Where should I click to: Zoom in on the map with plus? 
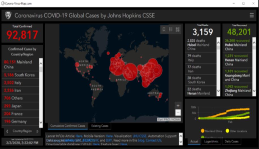178,106
